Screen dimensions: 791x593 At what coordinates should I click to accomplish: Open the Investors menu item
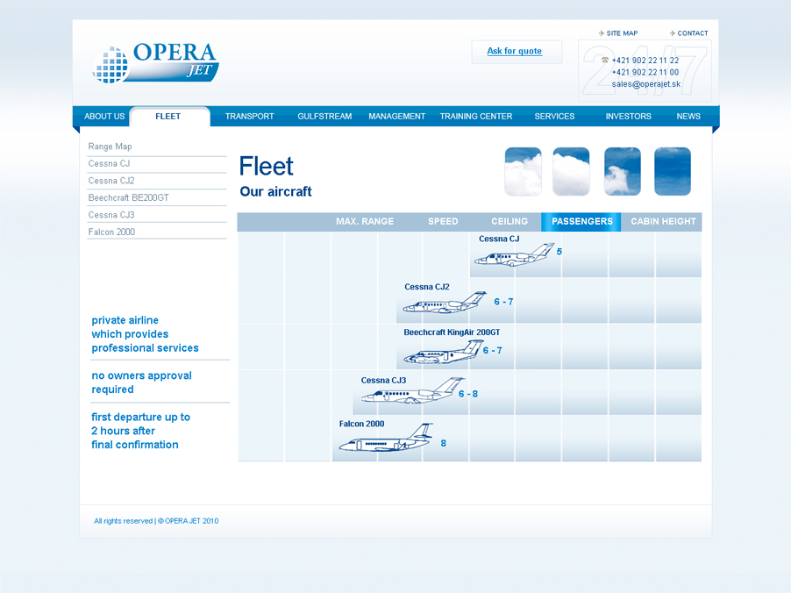point(628,116)
